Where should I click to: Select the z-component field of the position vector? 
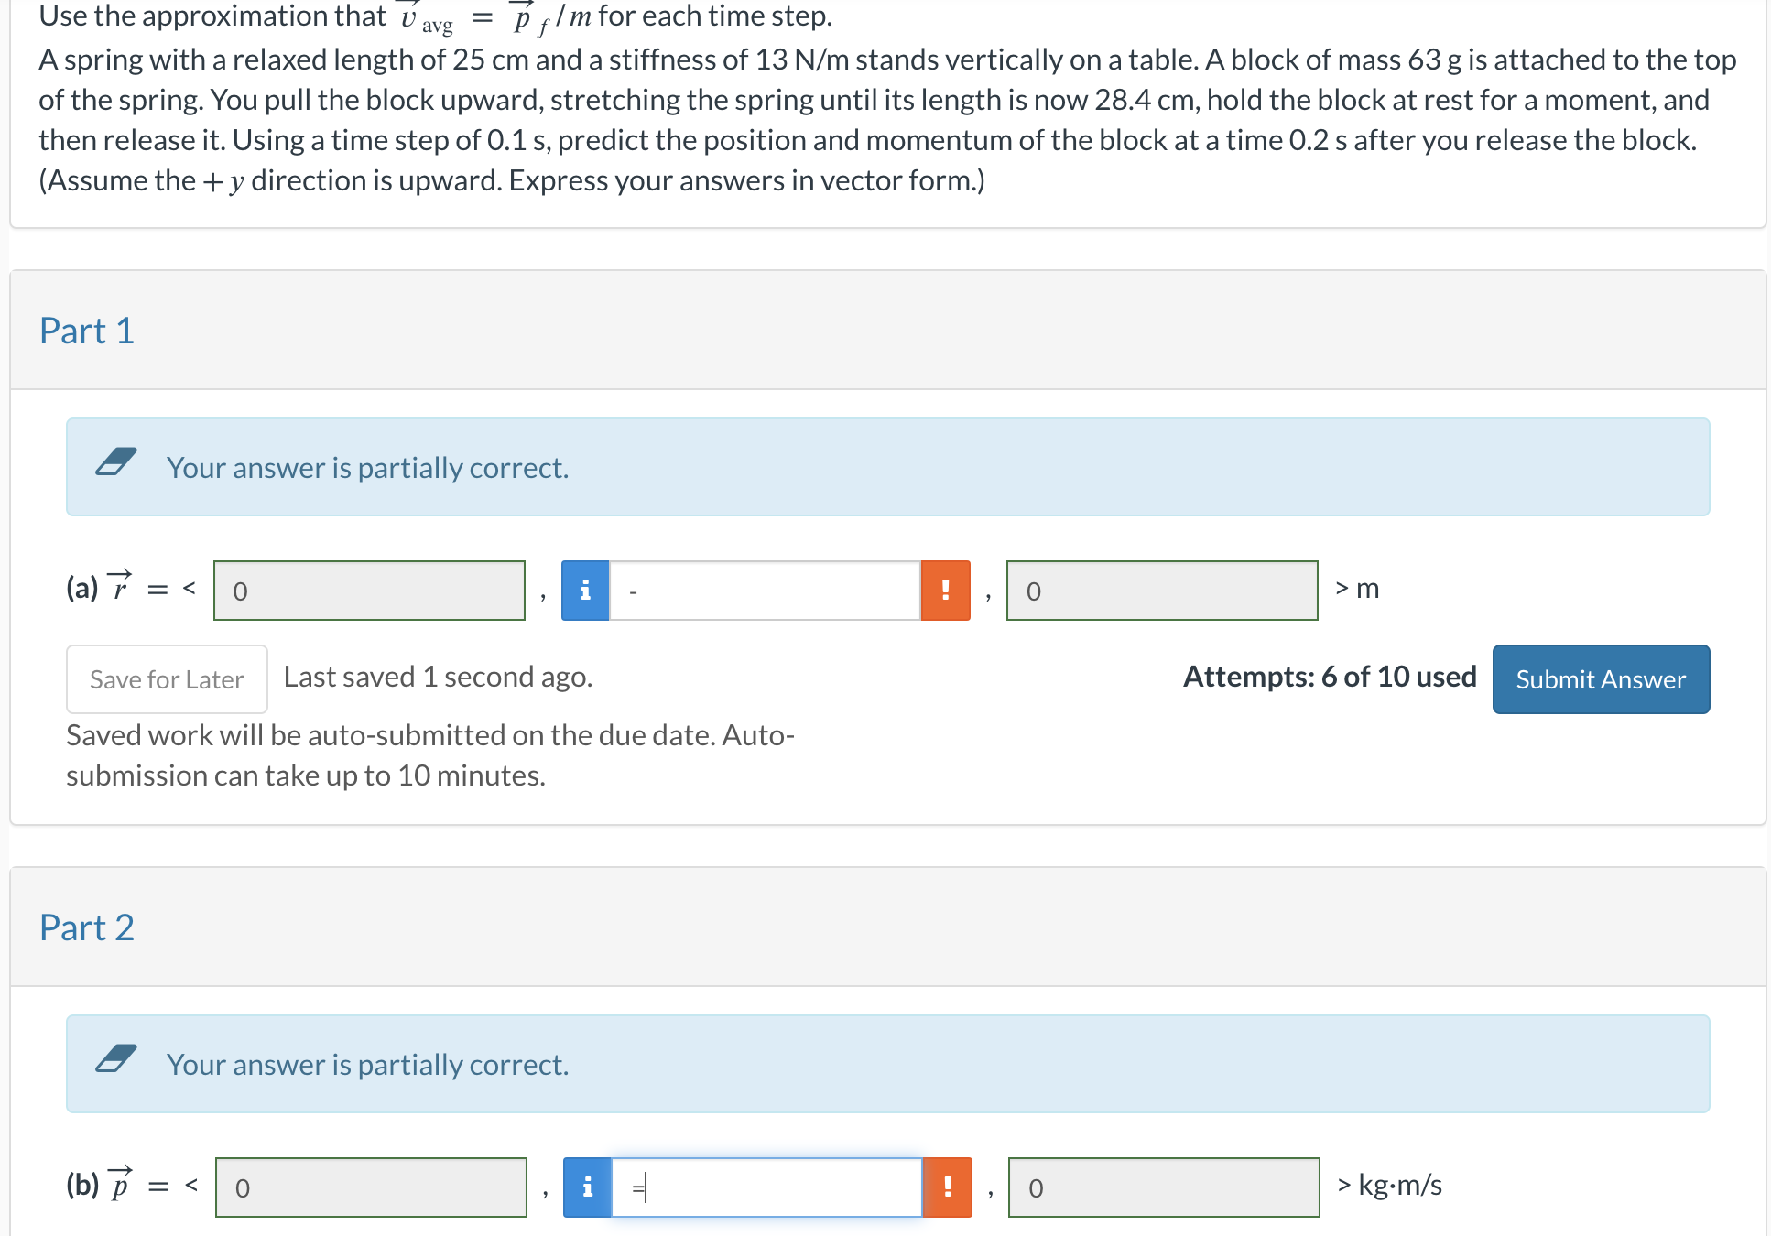tap(1162, 591)
